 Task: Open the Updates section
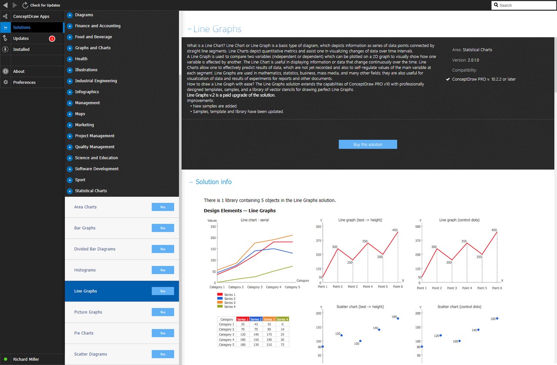(32, 38)
